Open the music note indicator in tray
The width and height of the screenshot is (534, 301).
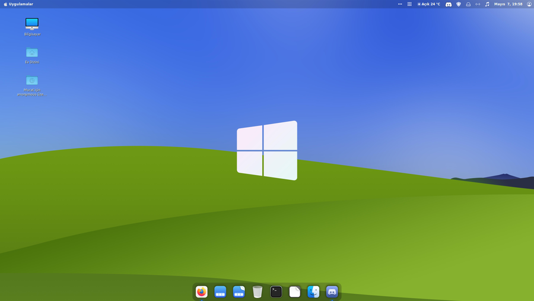tap(487, 4)
